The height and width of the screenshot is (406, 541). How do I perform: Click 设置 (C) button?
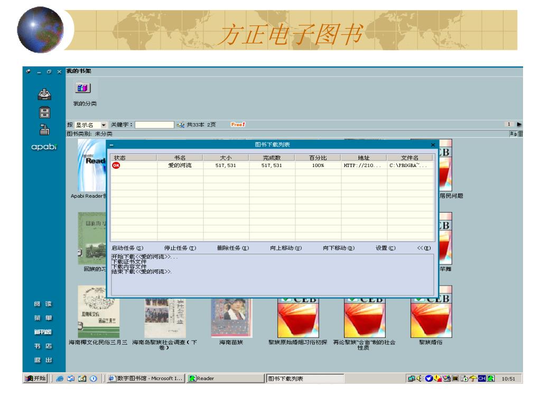(x=385, y=248)
